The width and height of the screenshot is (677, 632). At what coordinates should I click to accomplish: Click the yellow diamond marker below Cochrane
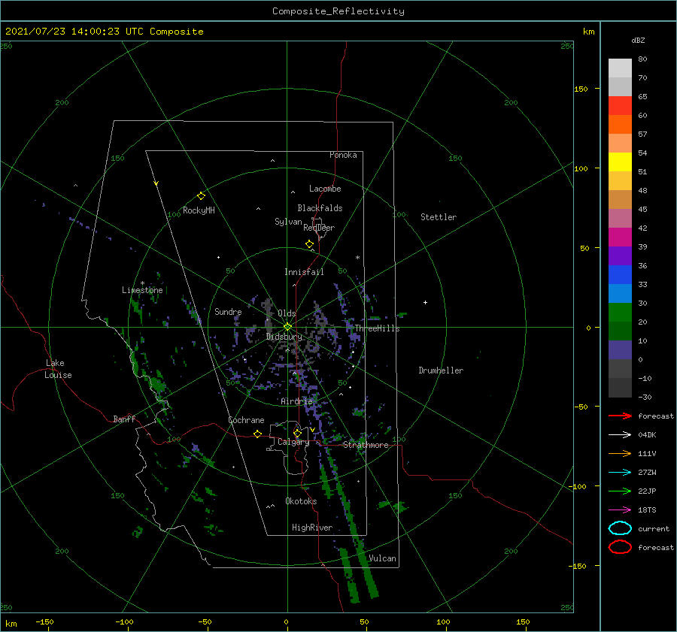257,434
